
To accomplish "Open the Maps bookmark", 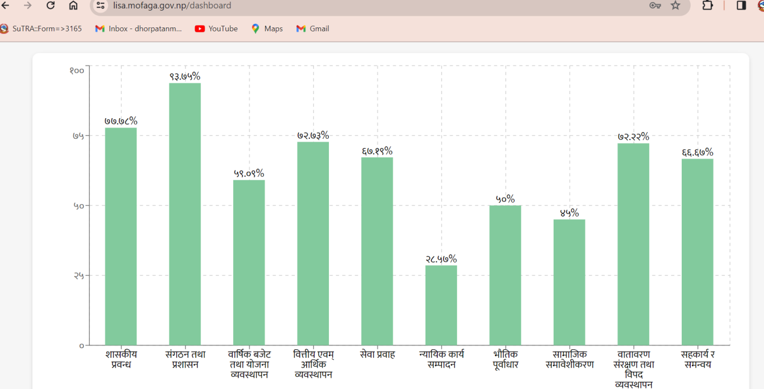I will tap(267, 29).
